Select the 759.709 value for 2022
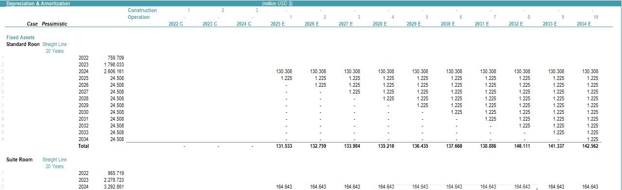The image size is (622, 190). [x=116, y=58]
